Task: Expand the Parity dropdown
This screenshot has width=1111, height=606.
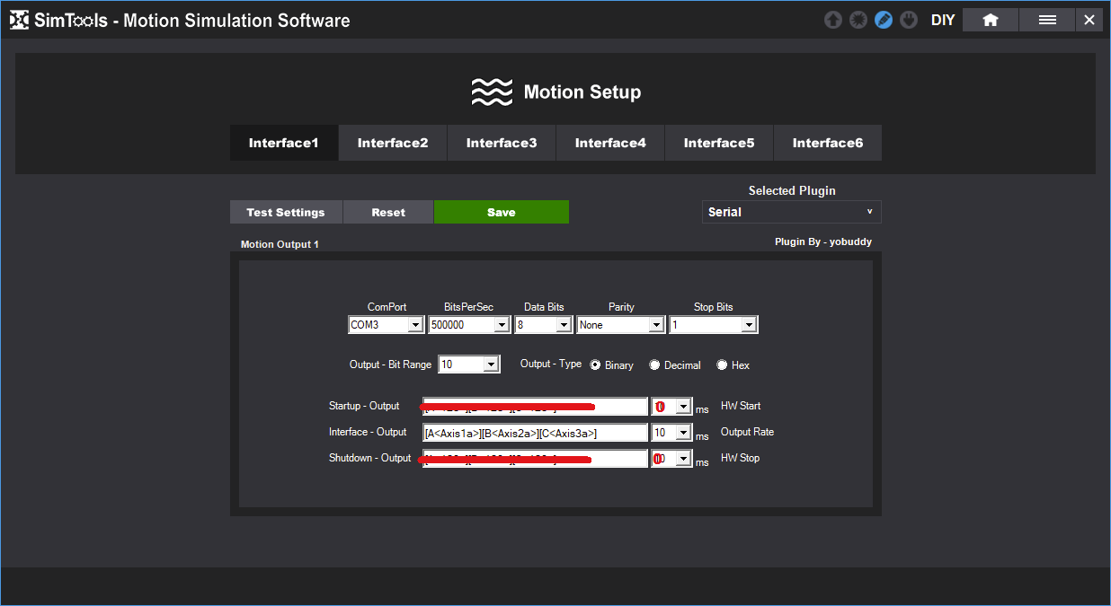Action: (x=621, y=325)
